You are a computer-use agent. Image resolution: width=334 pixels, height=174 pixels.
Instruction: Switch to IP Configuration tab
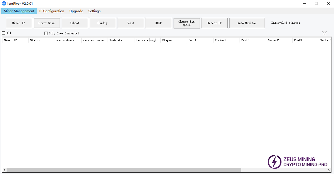point(51,11)
